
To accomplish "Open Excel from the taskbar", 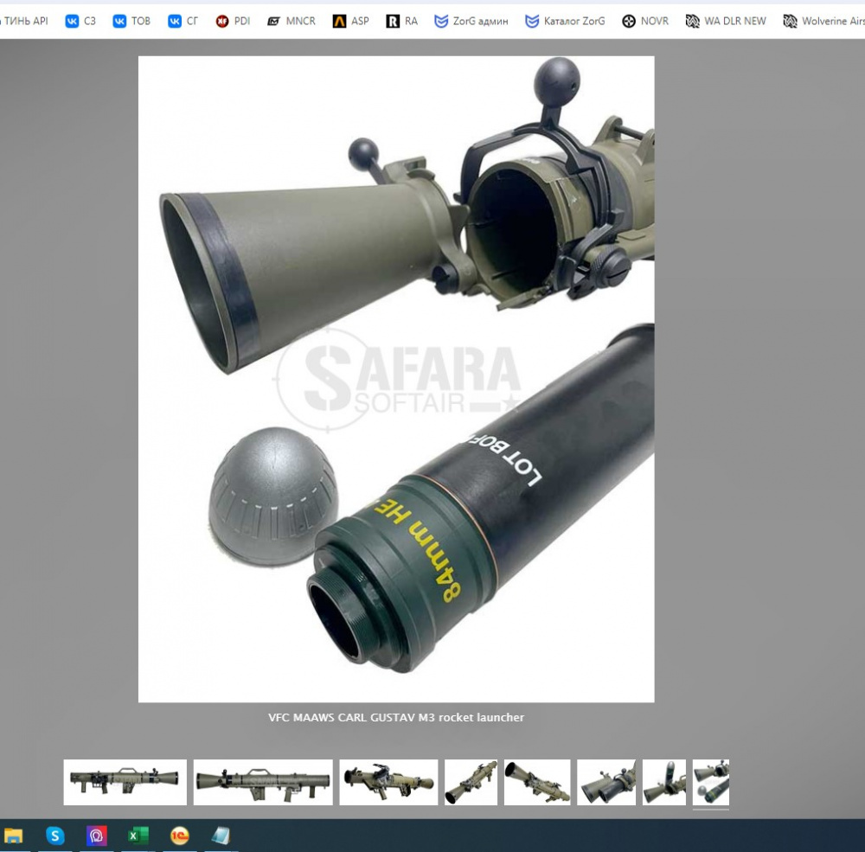I will [x=138, y=836].
